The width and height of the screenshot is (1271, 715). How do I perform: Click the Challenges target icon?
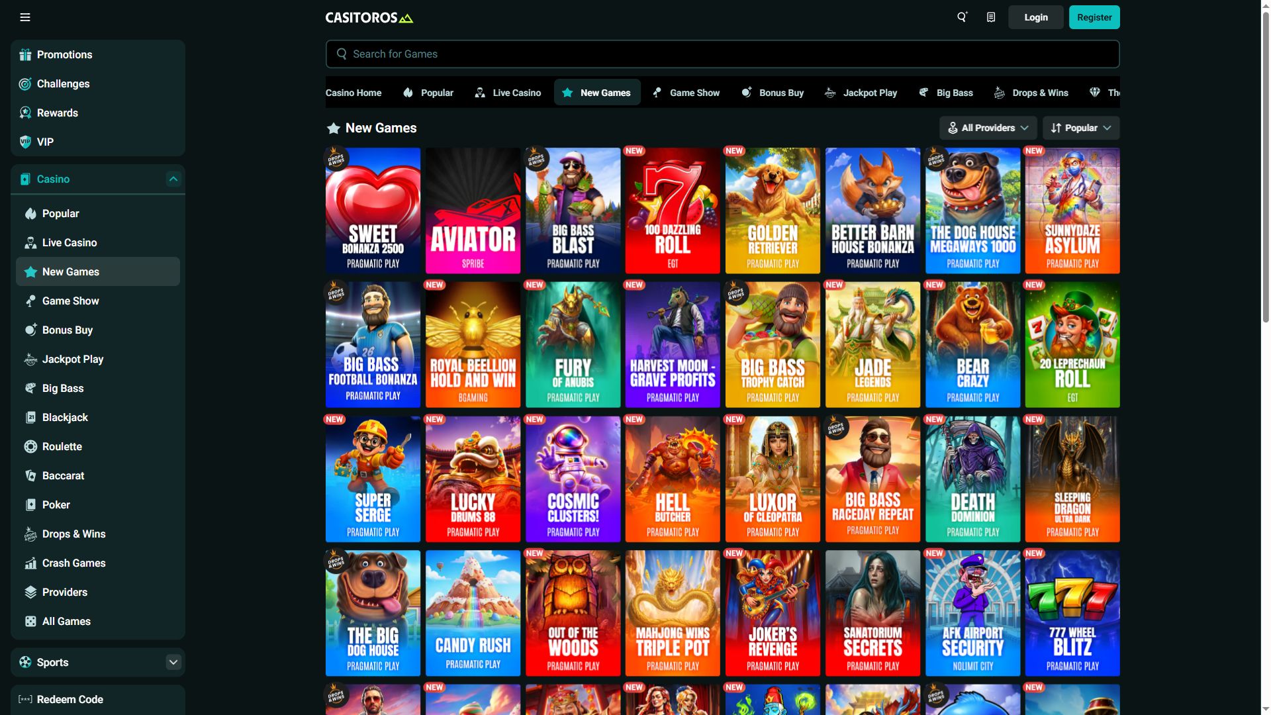[25, 83]
